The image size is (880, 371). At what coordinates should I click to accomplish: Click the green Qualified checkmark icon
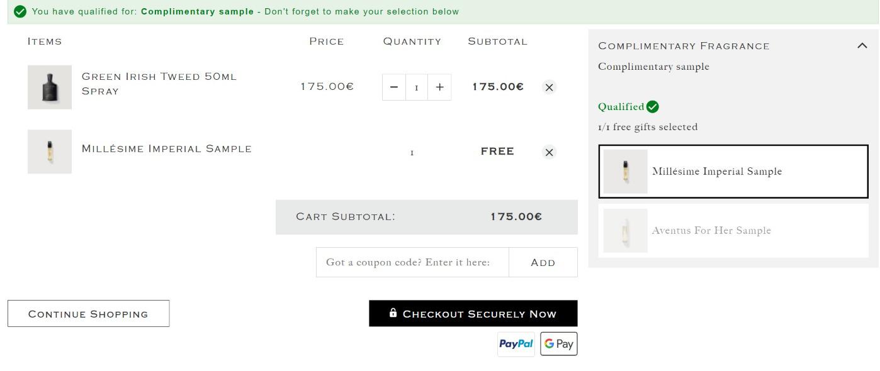(653, 107)
